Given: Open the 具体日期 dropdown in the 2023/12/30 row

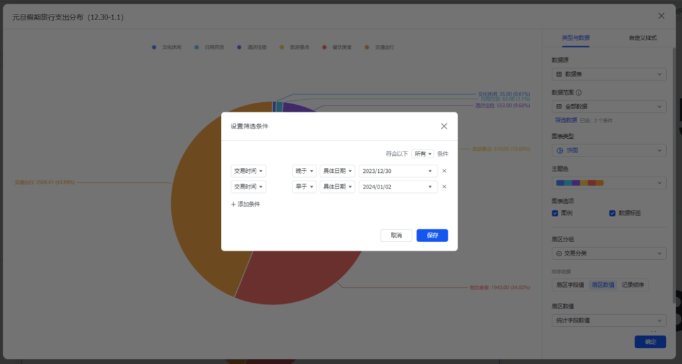Looking at the screenshot, I should [x=337, y=171].
